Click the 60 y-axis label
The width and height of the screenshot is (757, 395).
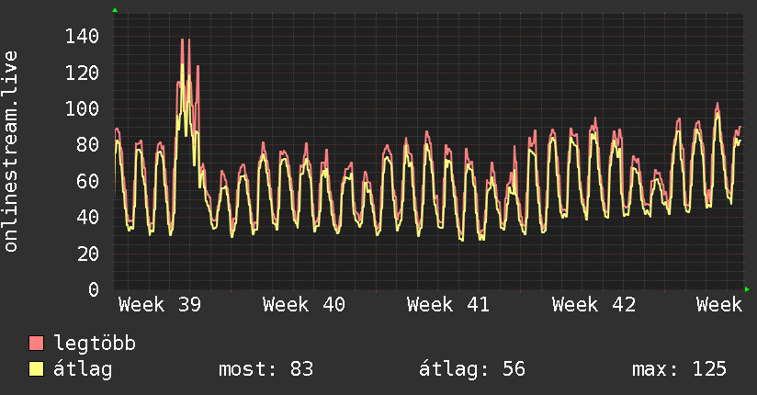click(x=88, y=182)
